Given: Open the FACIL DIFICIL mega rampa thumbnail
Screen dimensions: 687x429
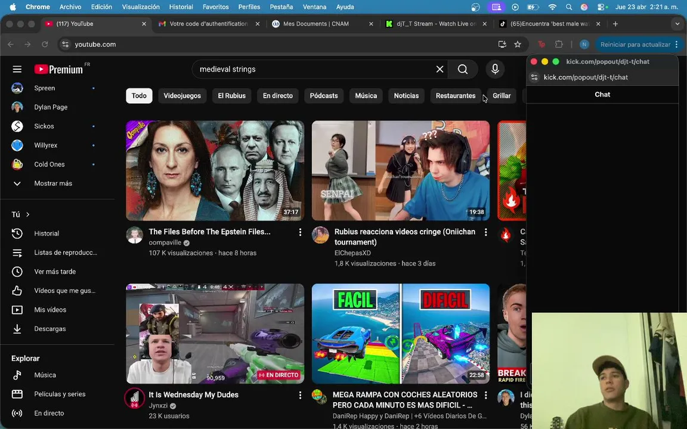Looking at the screenshot, I should [401, 334].
